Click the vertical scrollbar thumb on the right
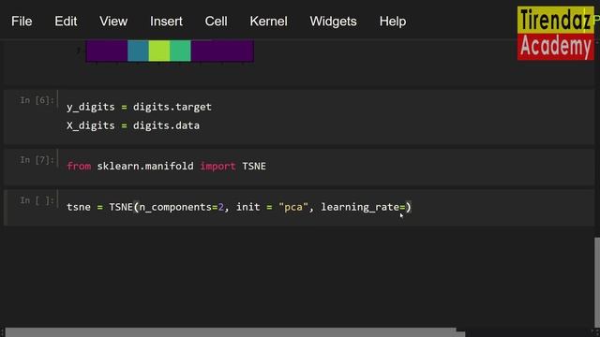 coord(597,282)
